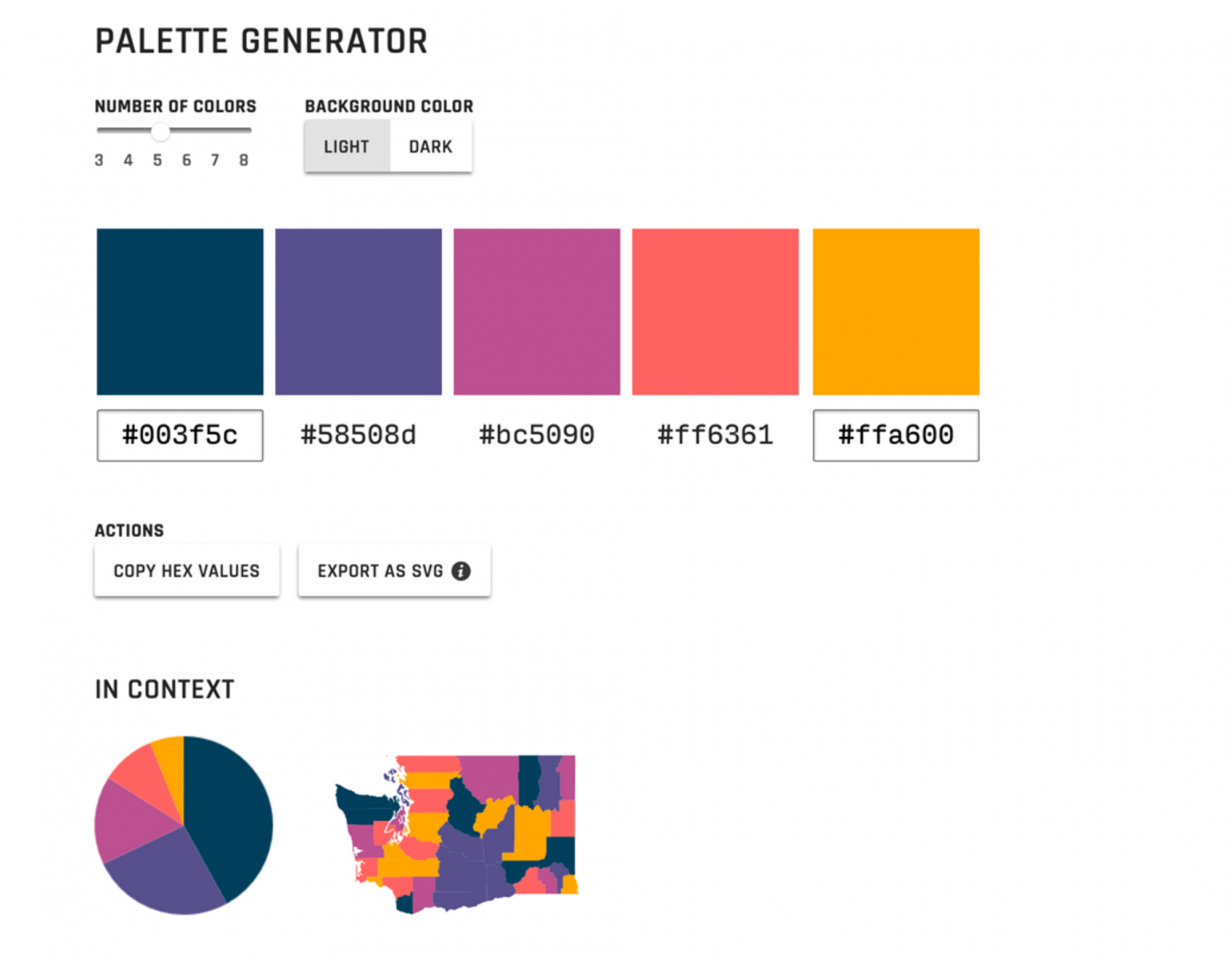
Task: Click the coral #ff6361 color swatch
Action: [x=715, y=312]
